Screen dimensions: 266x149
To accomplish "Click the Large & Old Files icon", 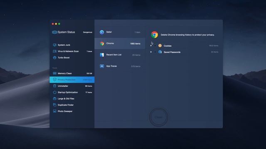I will click(x=54, y=99).
